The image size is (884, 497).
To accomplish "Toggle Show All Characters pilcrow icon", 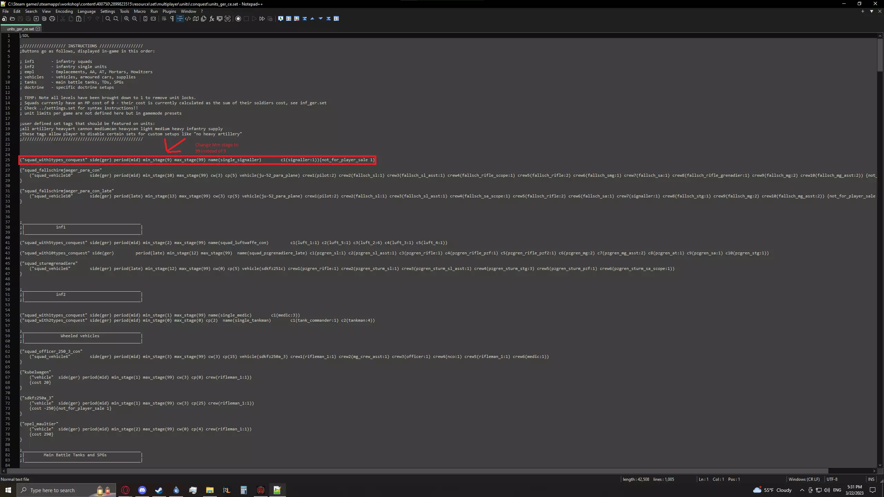I will [x=172, y=19].
